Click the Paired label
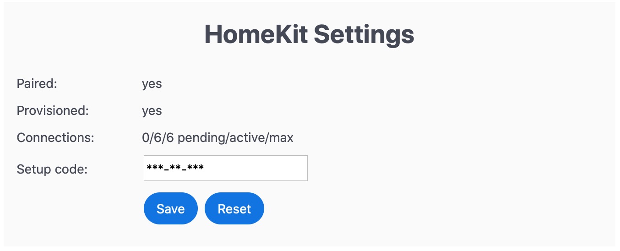 click(x=37, y=84)
